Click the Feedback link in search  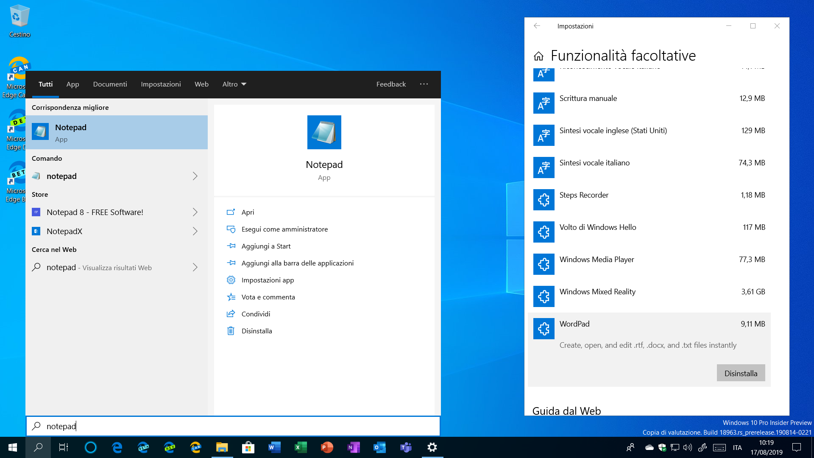pyautogui.click(x=391, y=84)
